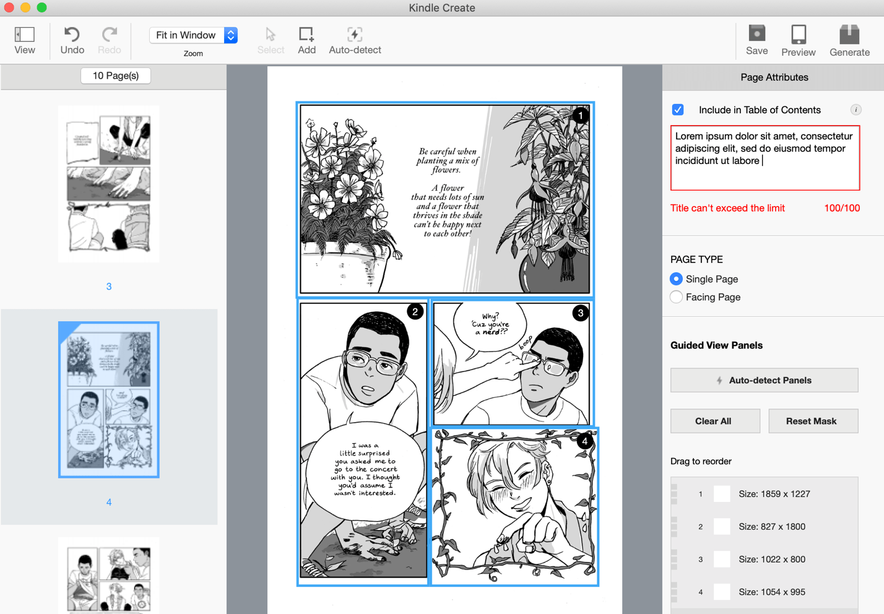Toggle the View sidebar icon

click(25, 35)
